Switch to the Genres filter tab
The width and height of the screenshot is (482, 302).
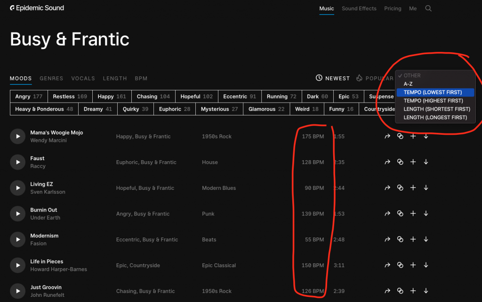pyautogui.click(x=51, y=78)
